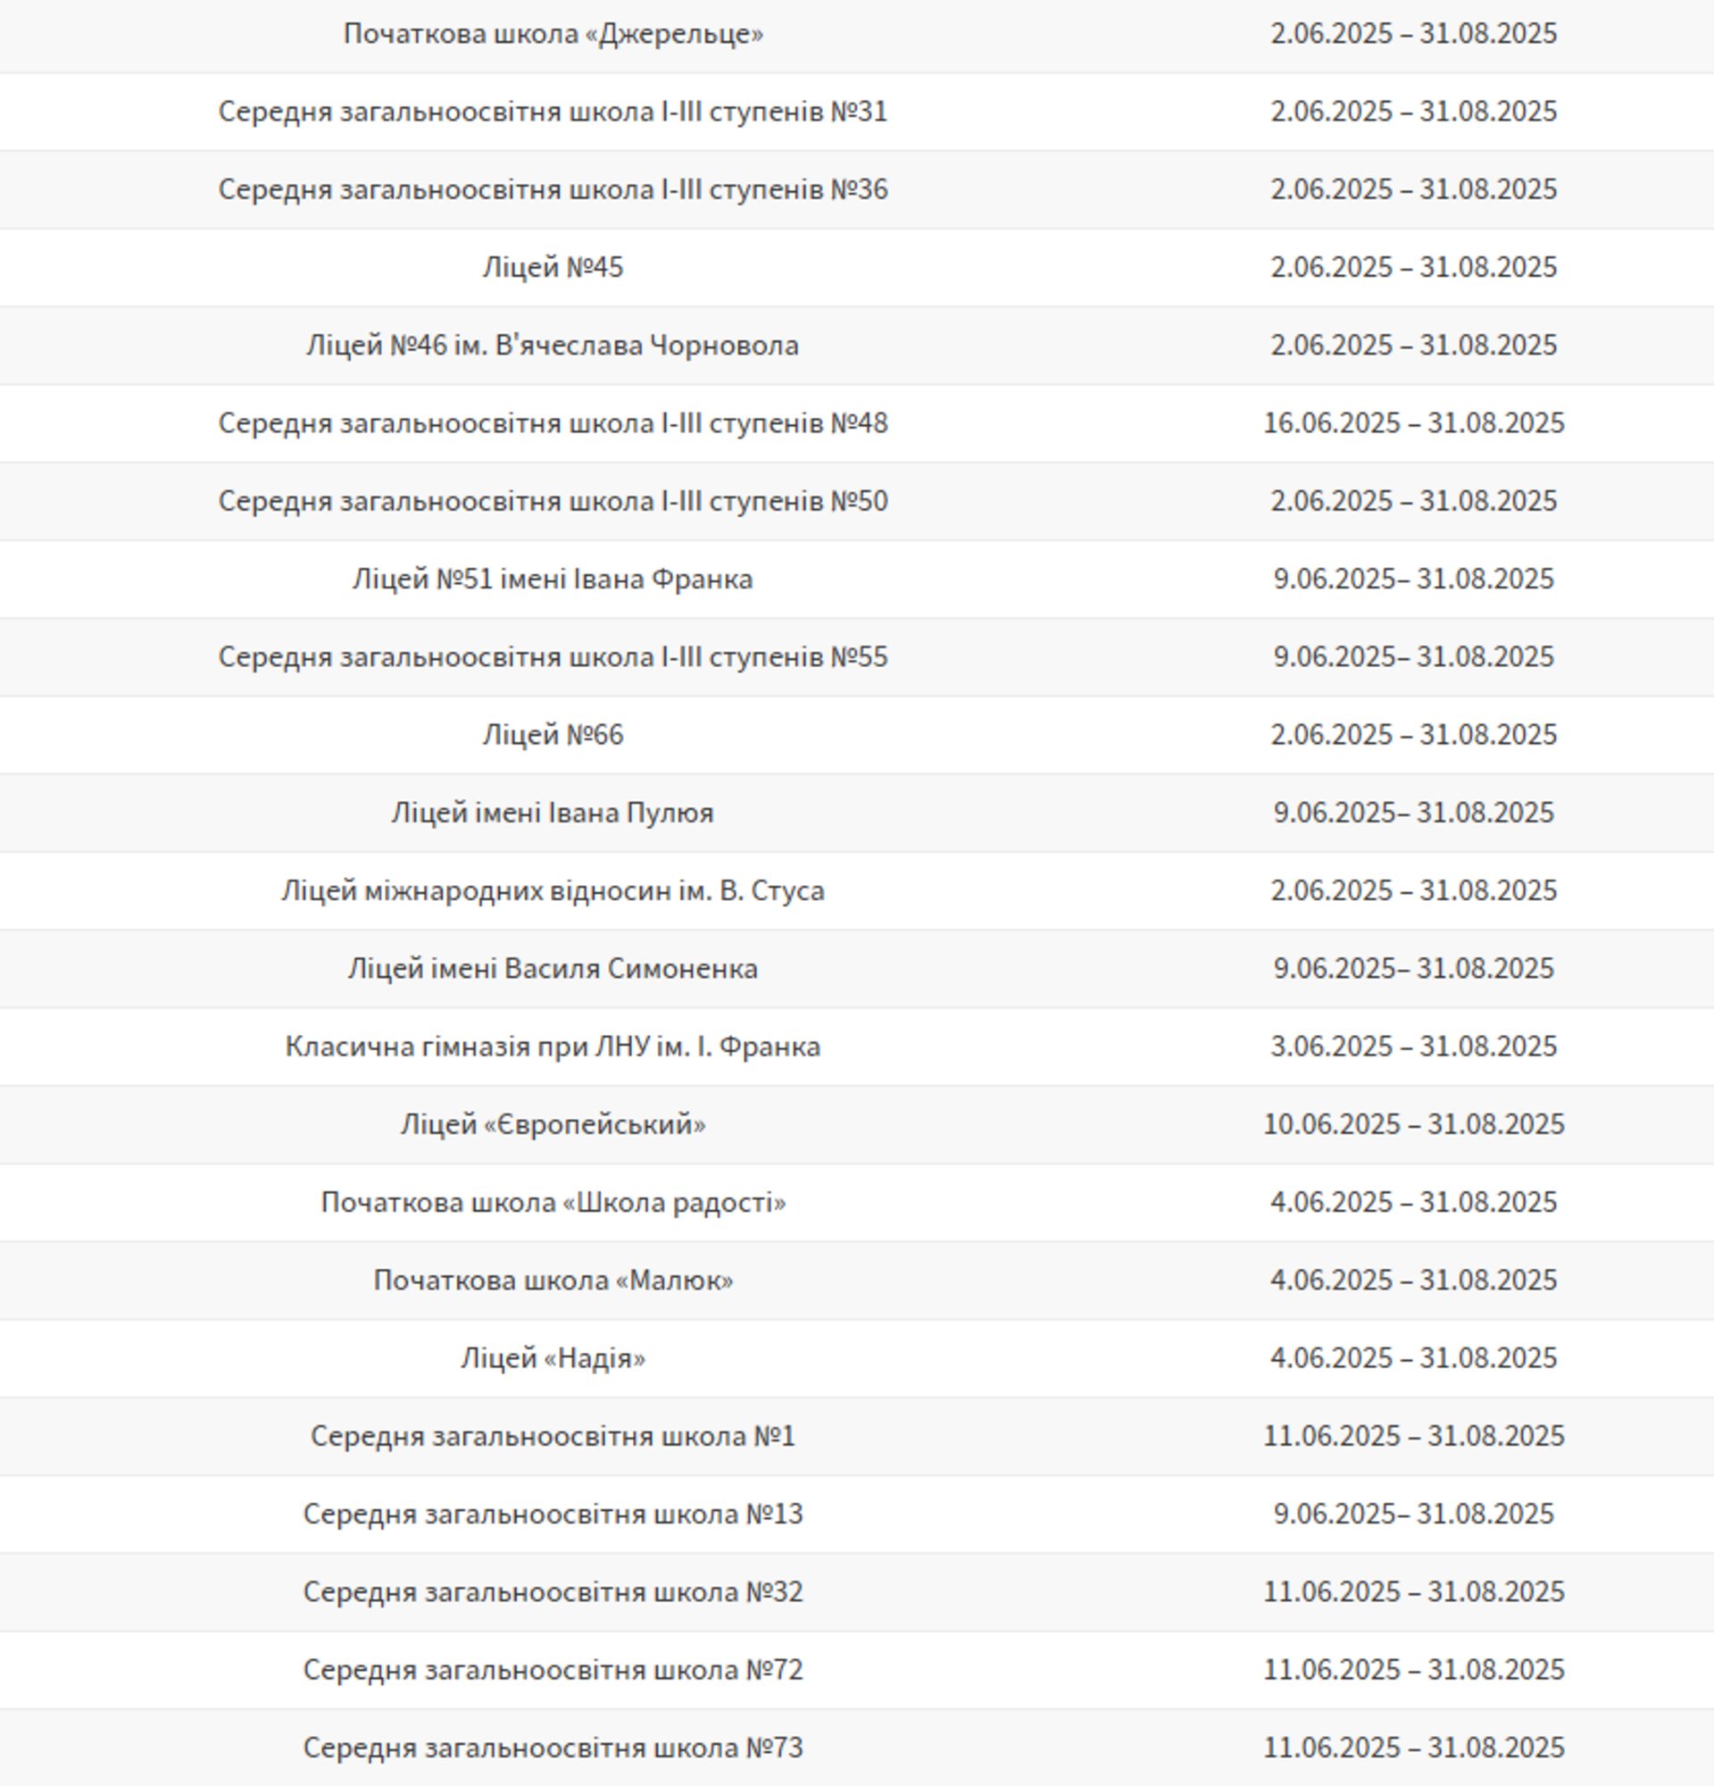
Task: Select the school №31 row name
Action: 553,111
